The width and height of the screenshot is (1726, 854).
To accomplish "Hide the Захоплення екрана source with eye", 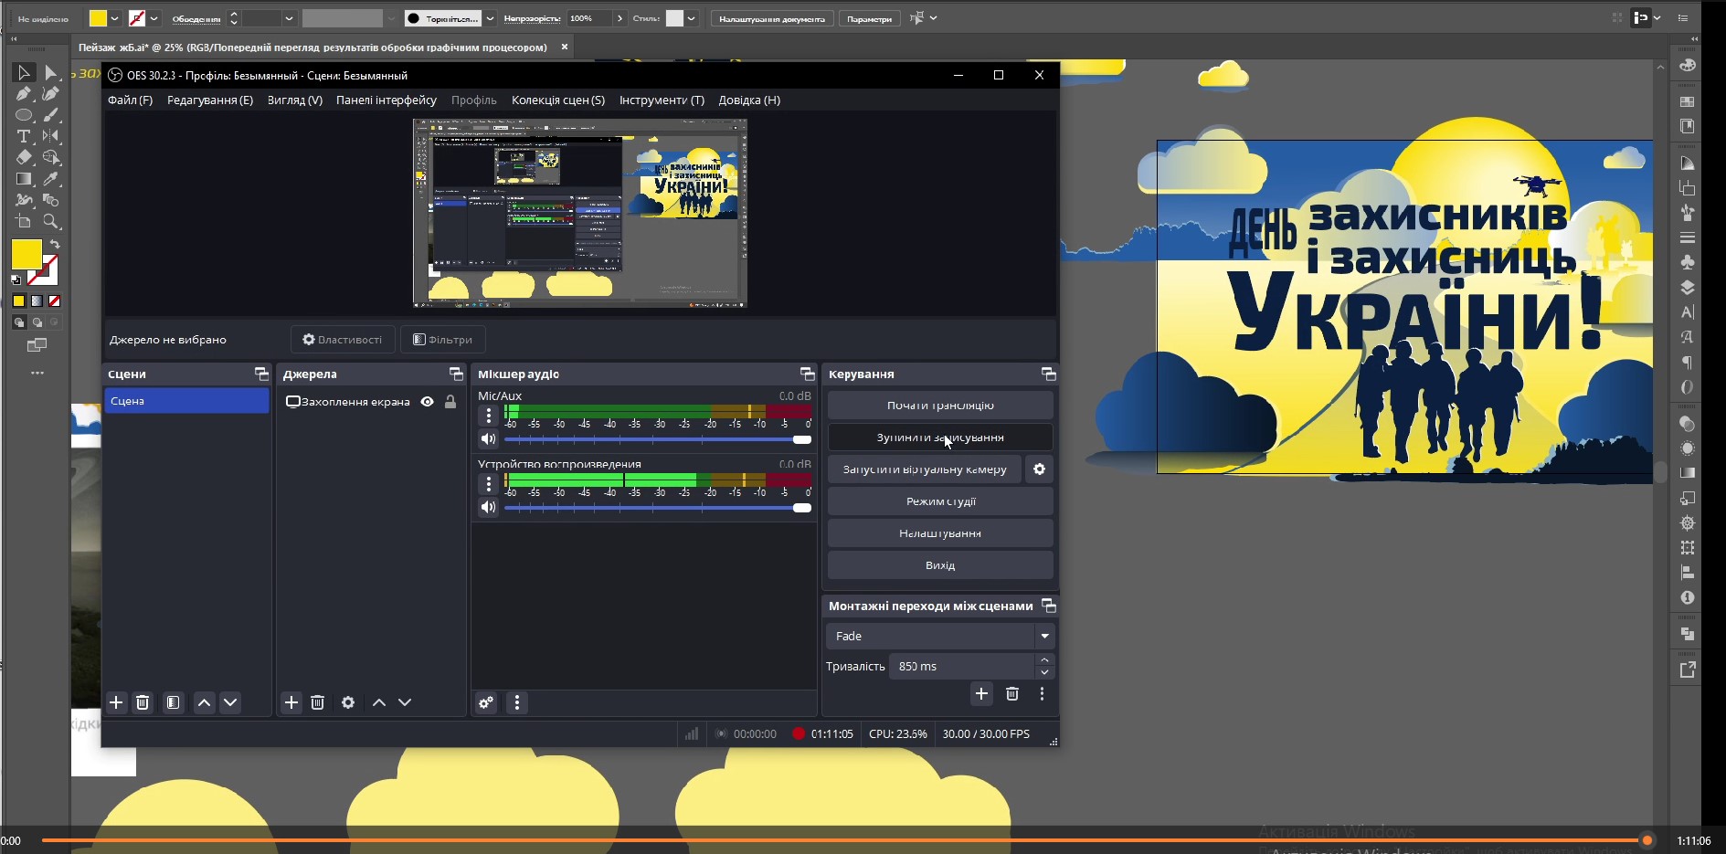I will (427, 402).
